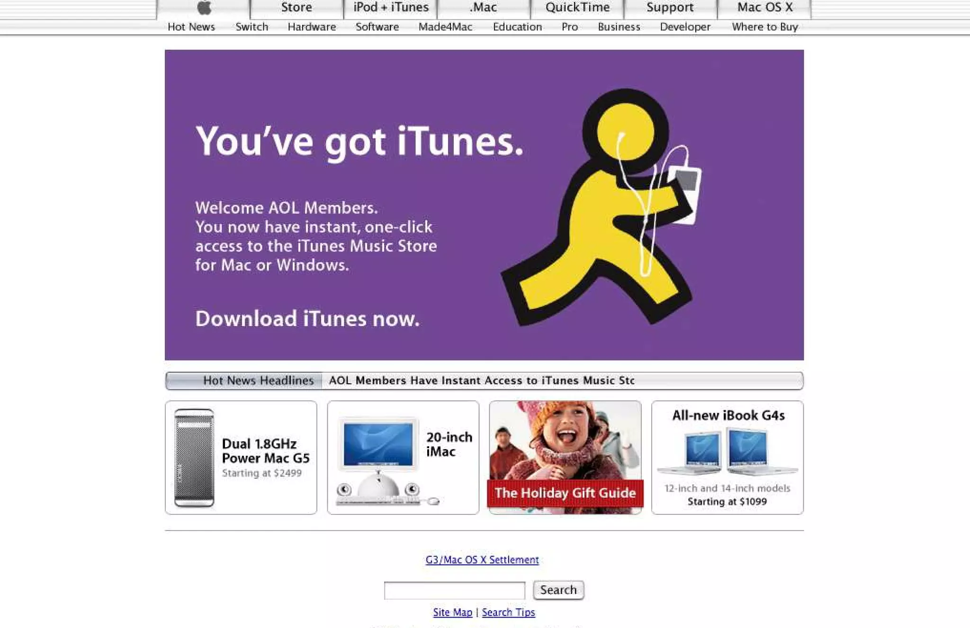Open the Education section

[517, 27]
